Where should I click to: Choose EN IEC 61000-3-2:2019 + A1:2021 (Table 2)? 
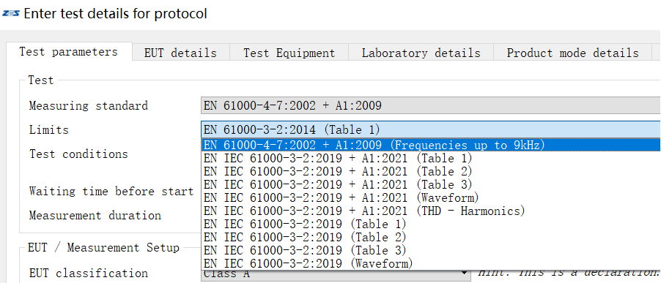point(431,172)
